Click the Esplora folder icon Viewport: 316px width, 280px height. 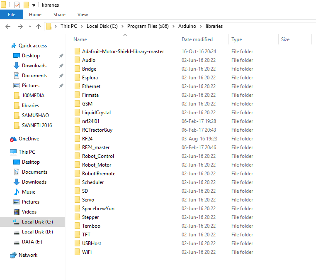point(77,78)
